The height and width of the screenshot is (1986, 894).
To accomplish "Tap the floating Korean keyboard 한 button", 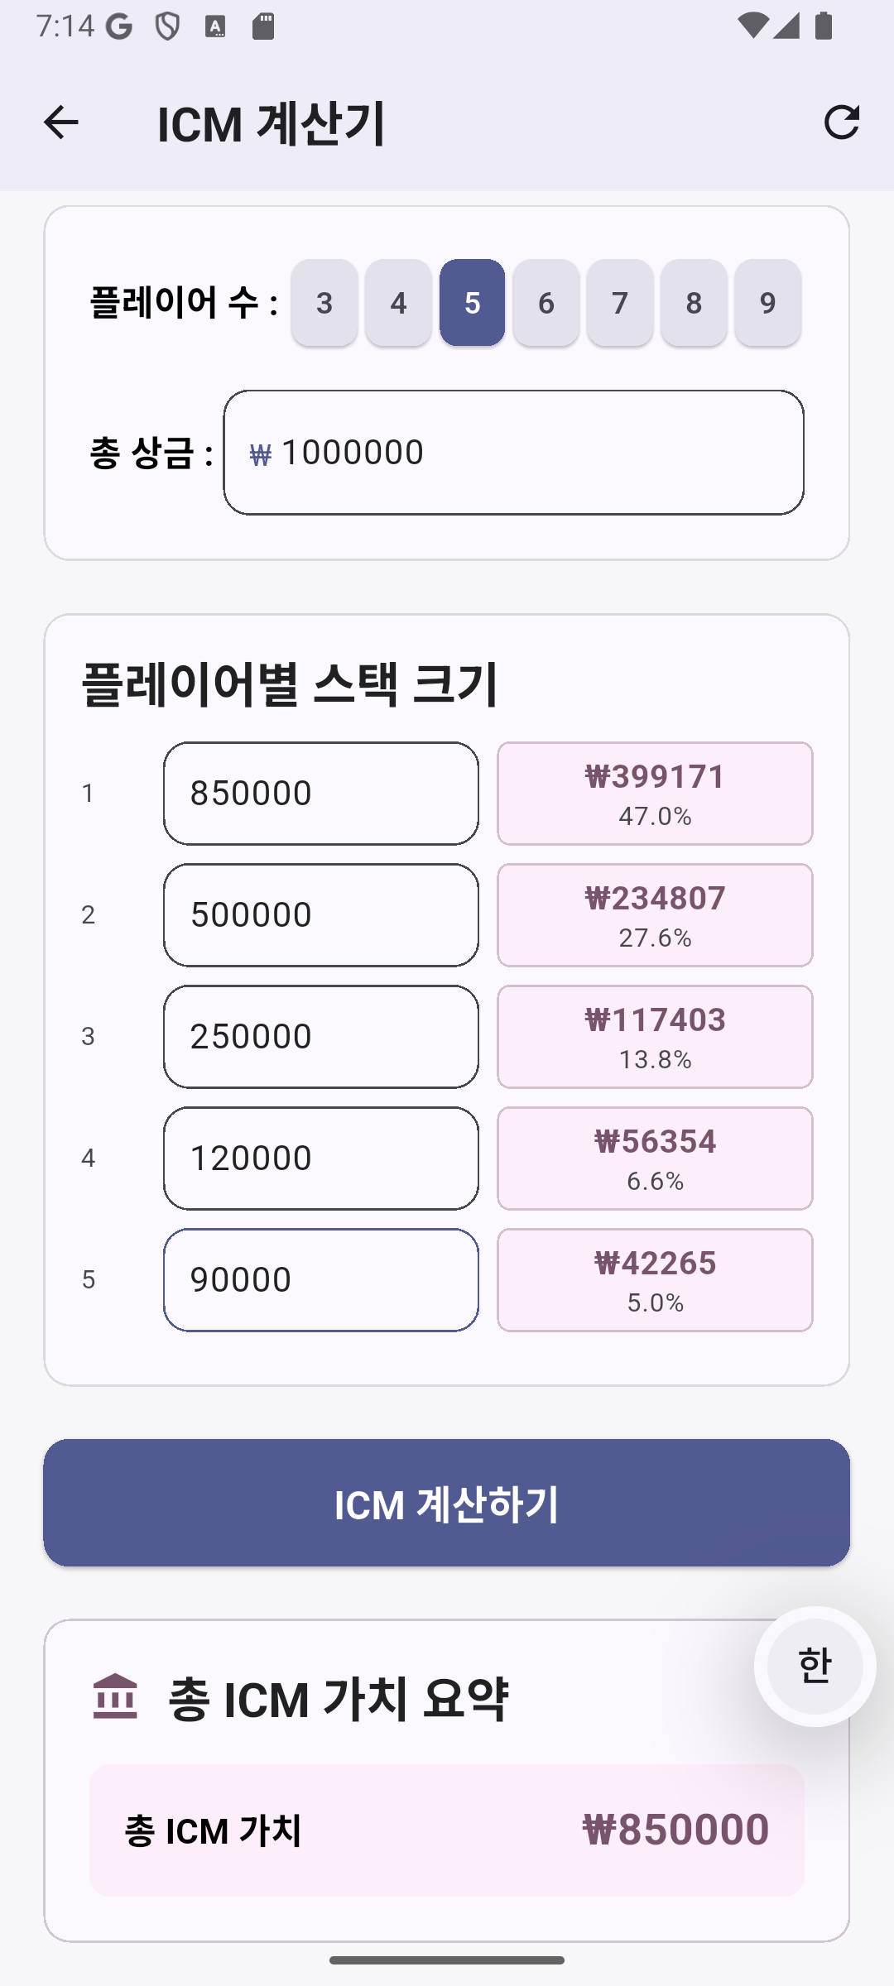I will tap(815, 1666).
